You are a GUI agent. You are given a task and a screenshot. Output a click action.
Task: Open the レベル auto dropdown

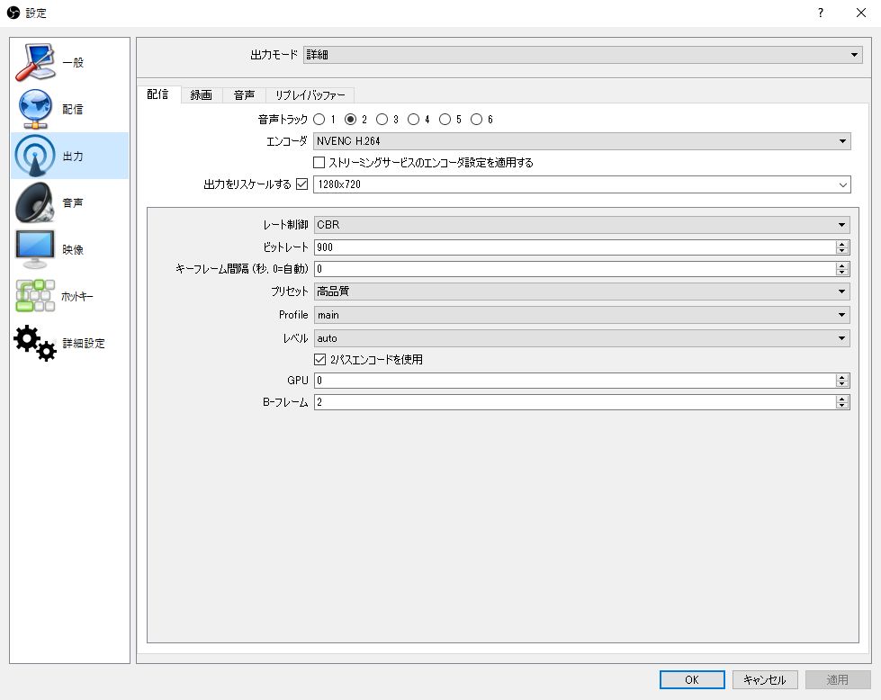pos(581,338)
